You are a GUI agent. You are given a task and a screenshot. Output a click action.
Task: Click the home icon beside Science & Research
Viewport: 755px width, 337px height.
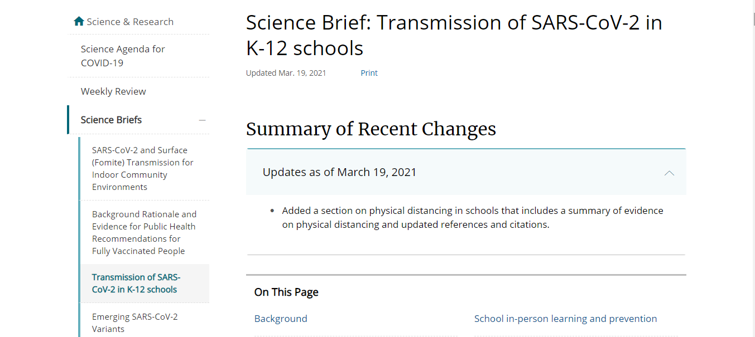pyautogui.click(x=79, y=22)
